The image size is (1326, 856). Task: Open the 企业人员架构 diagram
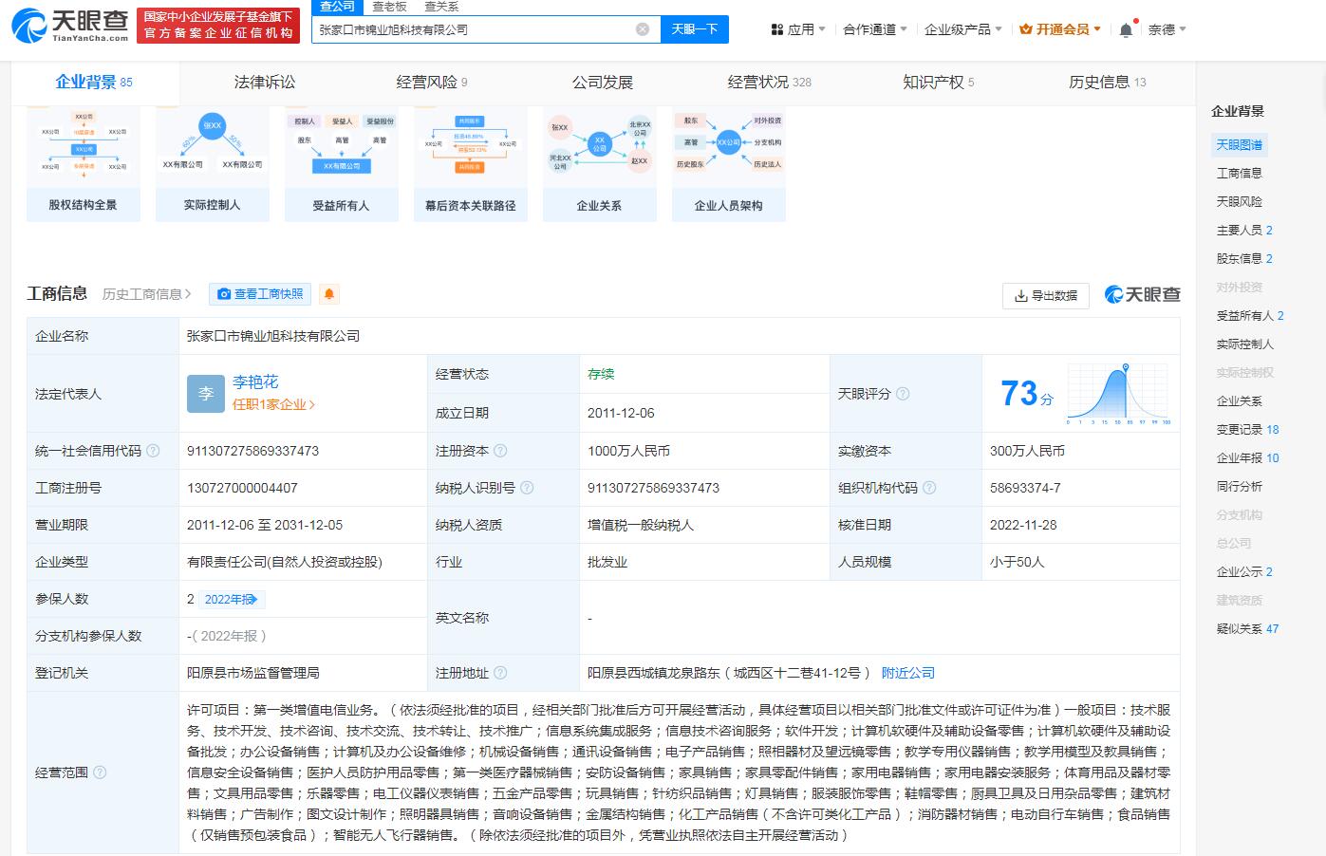[x=729, y=164]
